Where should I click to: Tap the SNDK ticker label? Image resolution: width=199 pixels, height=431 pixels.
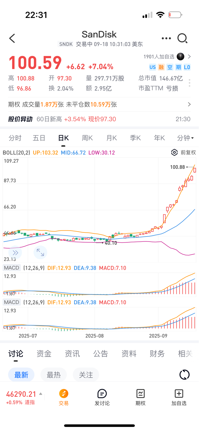(66, 44)
